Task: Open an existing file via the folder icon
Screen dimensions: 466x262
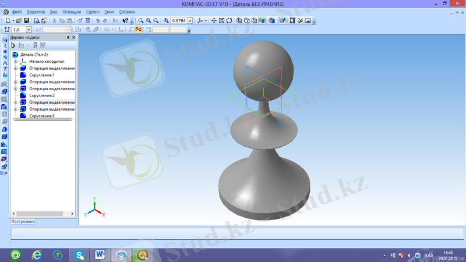Action: pos(19,20)
